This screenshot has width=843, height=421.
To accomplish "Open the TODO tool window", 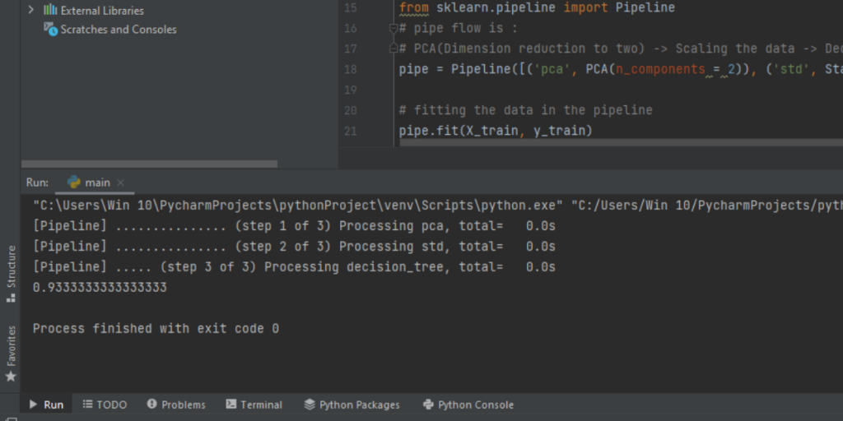I will [x=105, y=405].
